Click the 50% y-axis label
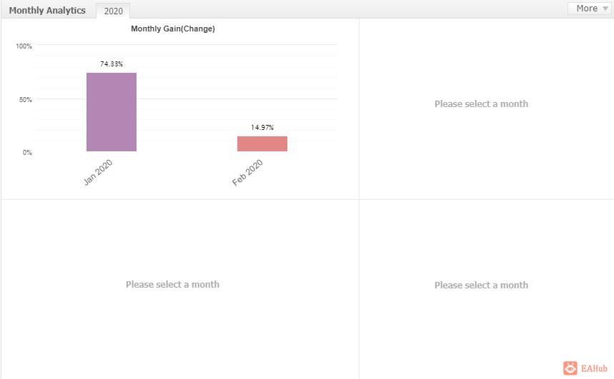 click(26, 100)
